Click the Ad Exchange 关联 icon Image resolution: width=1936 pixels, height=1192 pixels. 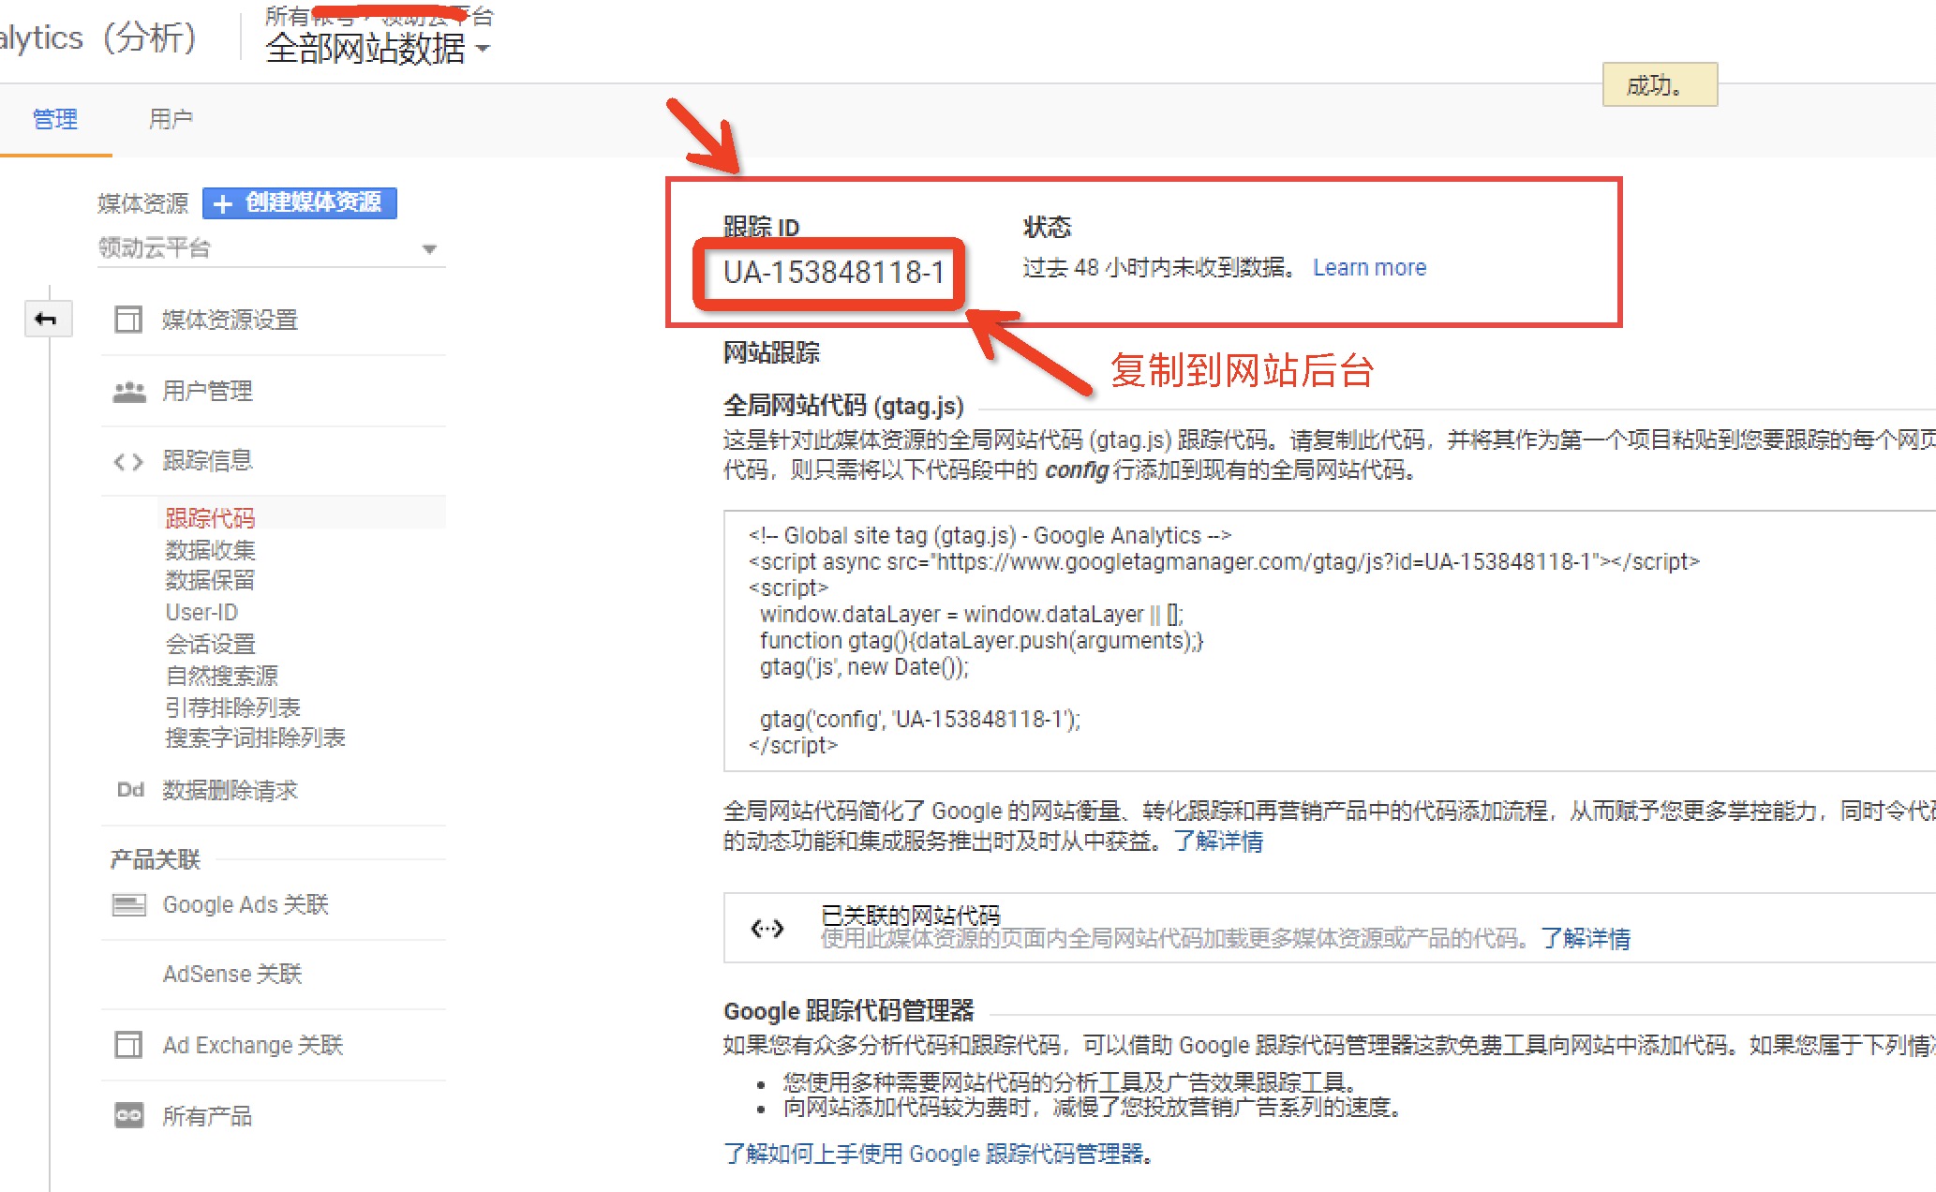coord(128,1045)
